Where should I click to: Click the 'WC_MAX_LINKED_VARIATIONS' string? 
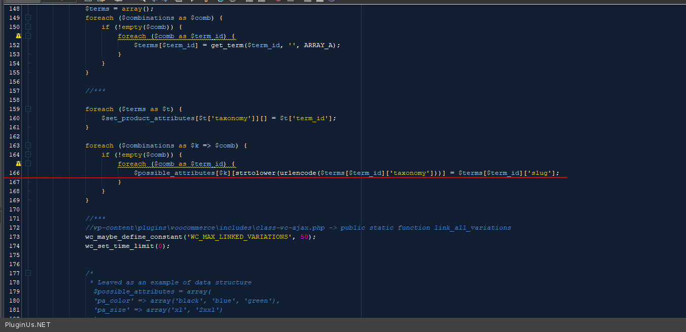239,237
